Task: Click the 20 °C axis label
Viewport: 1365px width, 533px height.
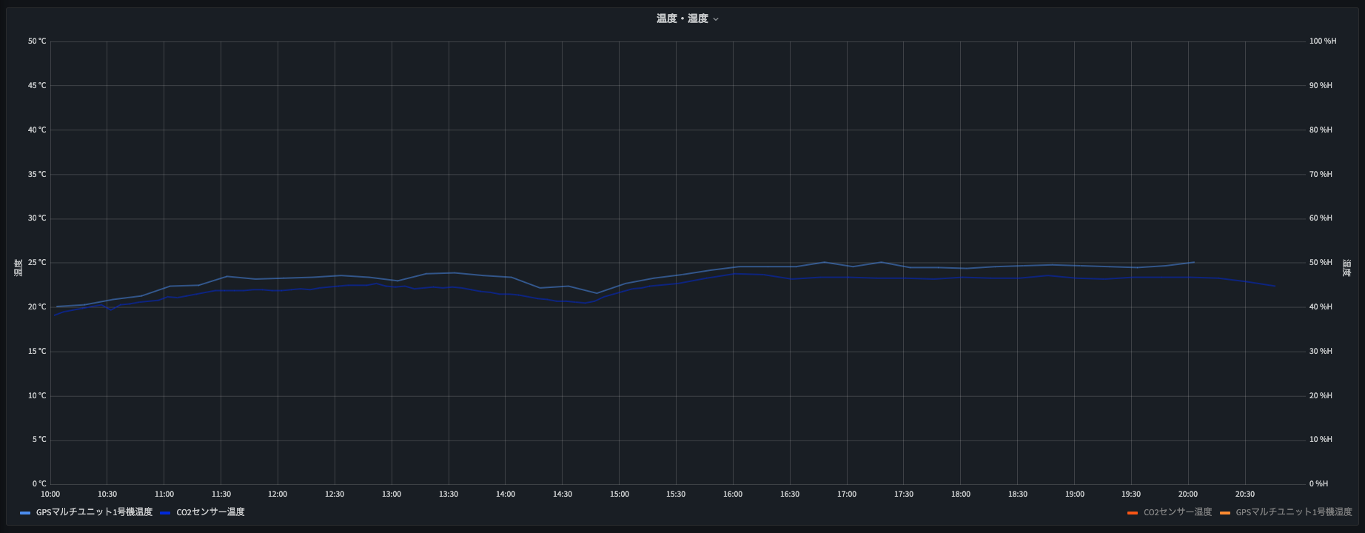Action: pos(37,307)
